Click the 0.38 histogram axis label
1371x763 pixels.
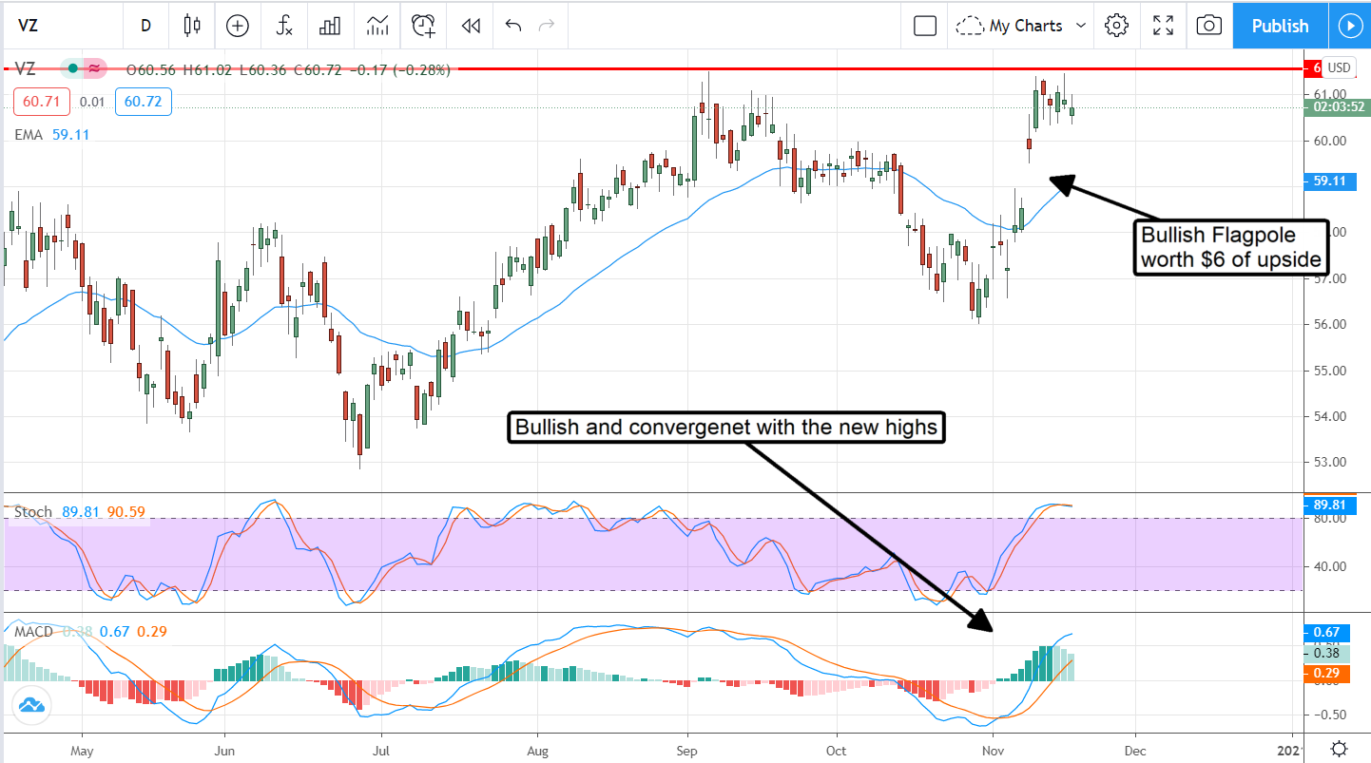point(1326,653)
